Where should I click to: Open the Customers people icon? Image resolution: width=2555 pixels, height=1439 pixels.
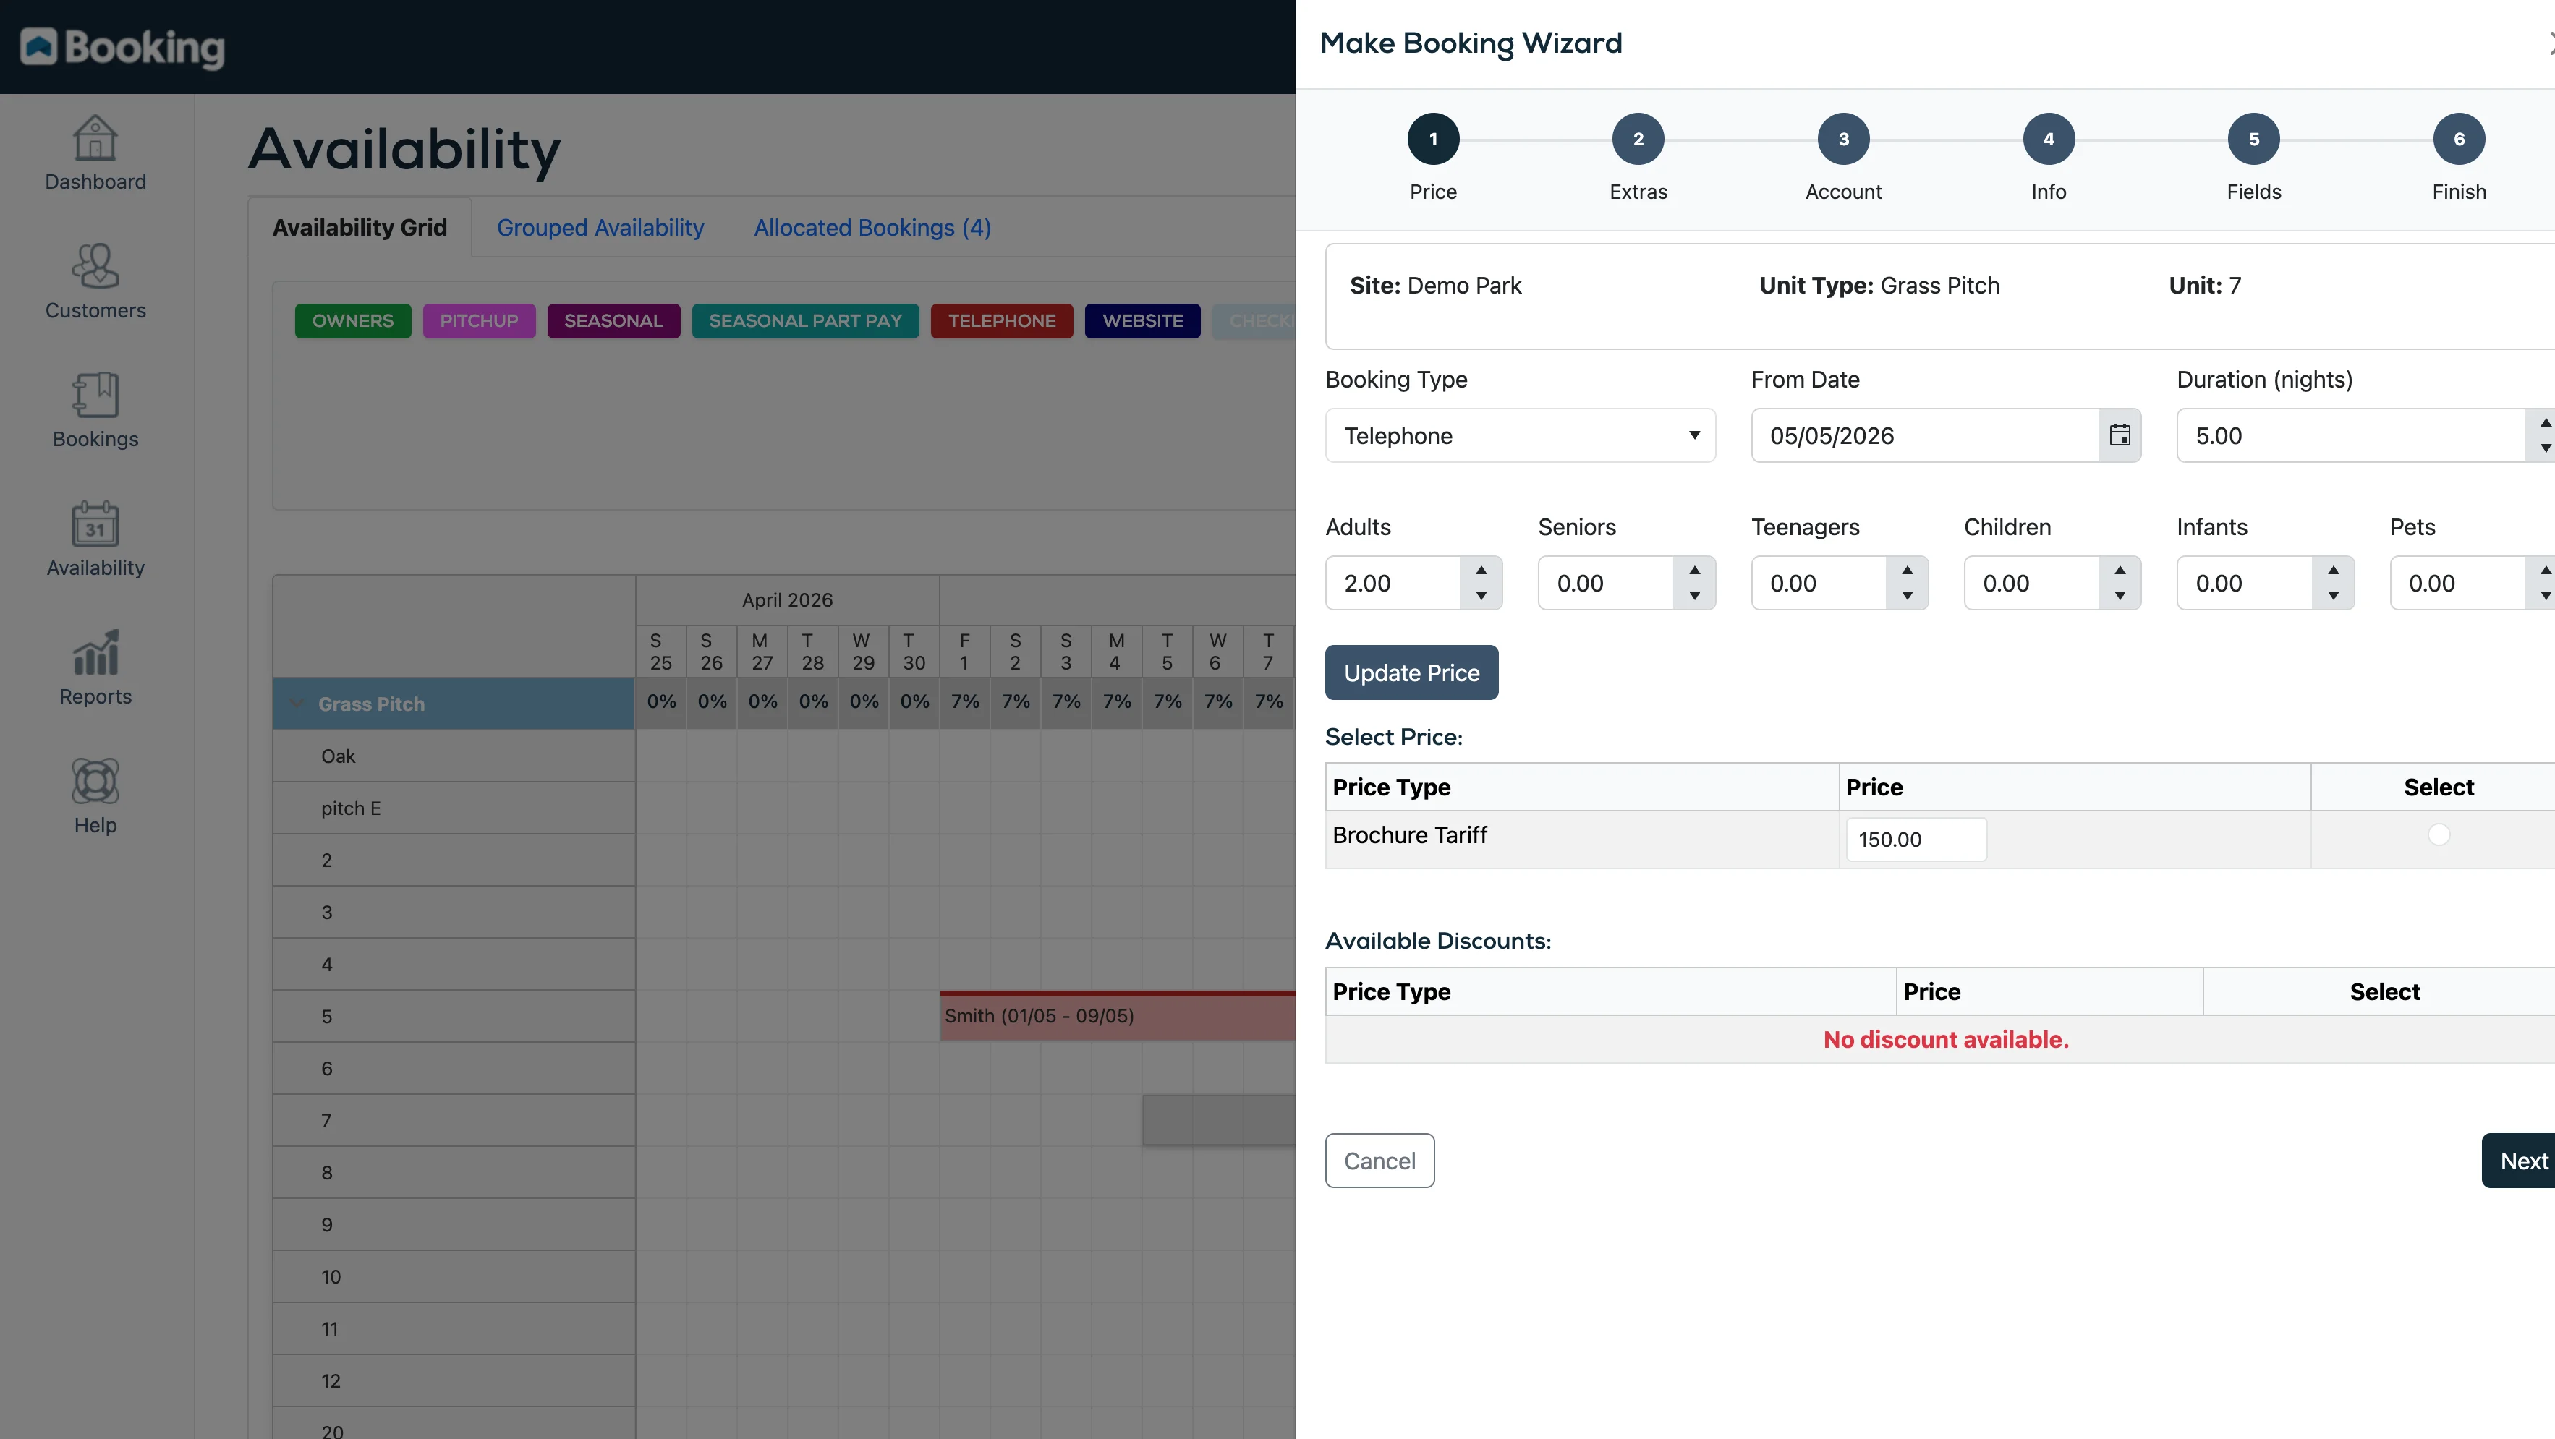point(95,266)
